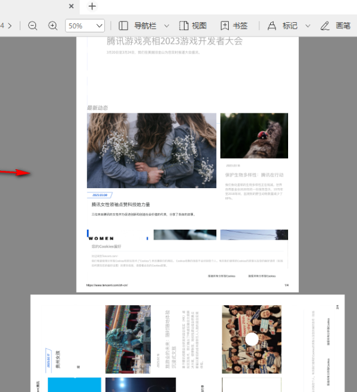
Task: Open the 50% zoom level dropdown
Action: point(85,26)
